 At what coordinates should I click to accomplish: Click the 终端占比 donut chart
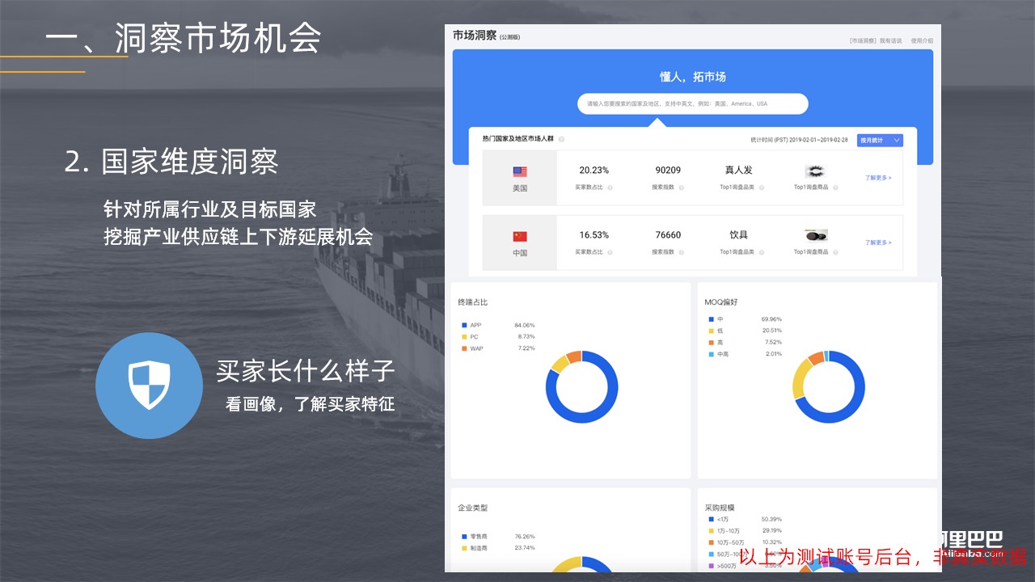click(581, 386)
